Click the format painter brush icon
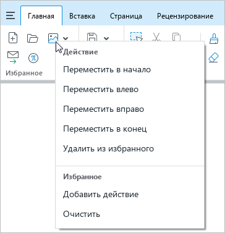 click(x=214, y=38)
